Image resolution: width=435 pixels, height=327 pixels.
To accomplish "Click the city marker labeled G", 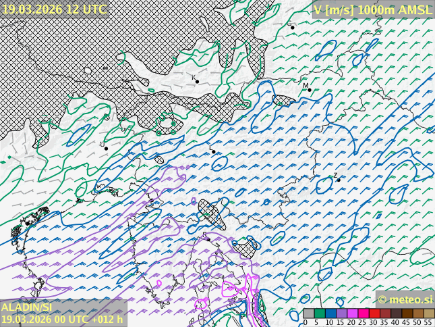I will 292,28.
